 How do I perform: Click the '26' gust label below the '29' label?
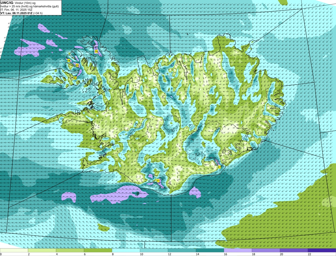pyautogui.click(x=75, y=78)
